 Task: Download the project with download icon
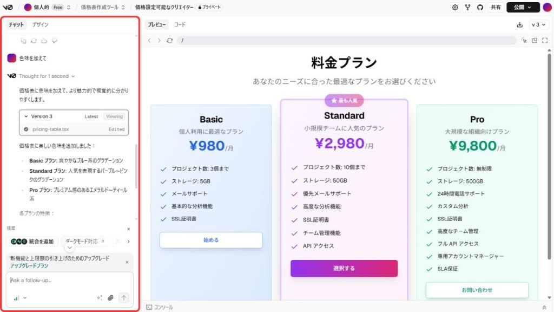[x=519, y=25]
